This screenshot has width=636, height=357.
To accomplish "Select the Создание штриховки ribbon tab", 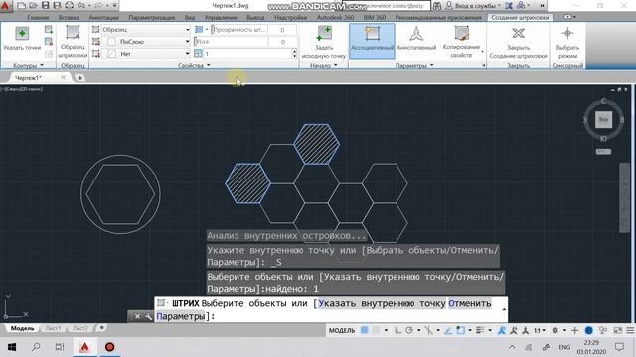I will coord(520,18).
